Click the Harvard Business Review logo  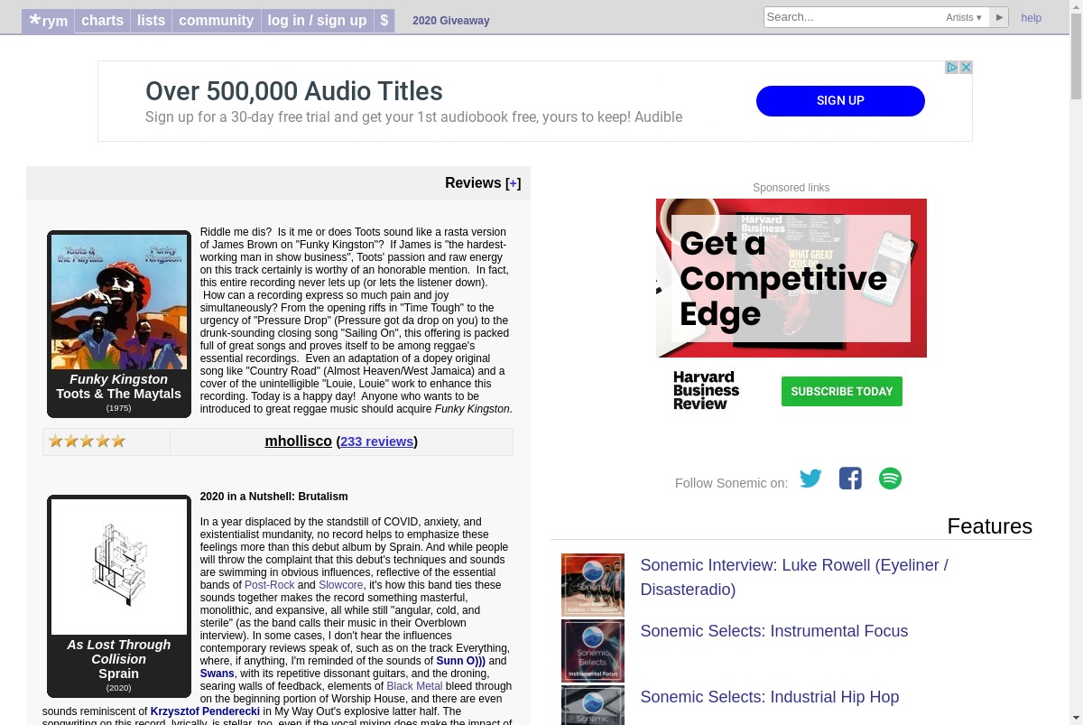(x=707, y=391)
